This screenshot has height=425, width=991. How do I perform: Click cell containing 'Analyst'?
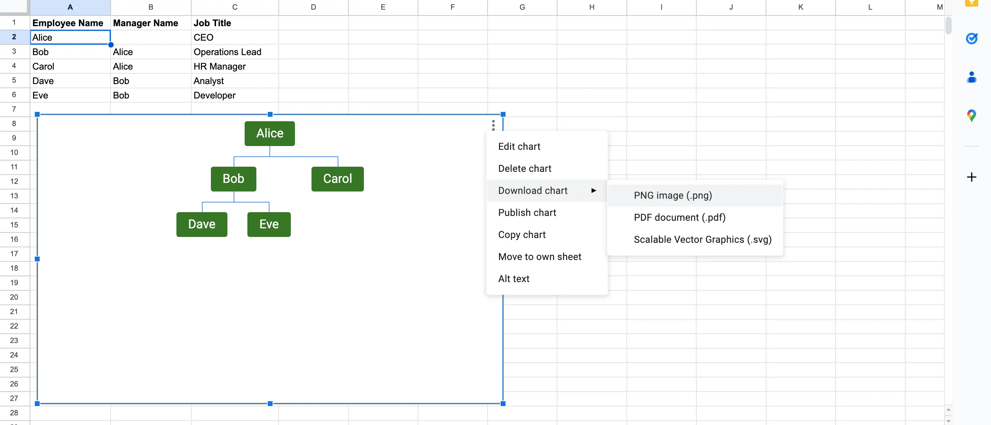(x=235, y=81)
